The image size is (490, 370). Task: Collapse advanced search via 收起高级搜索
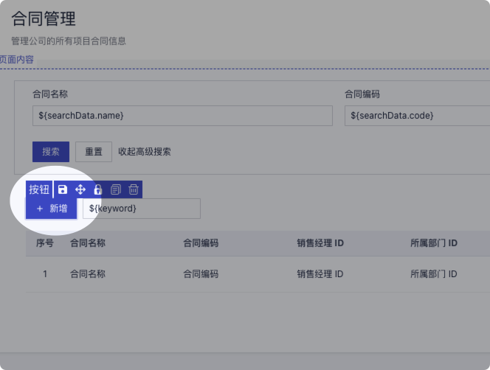[x=145, y=152]
